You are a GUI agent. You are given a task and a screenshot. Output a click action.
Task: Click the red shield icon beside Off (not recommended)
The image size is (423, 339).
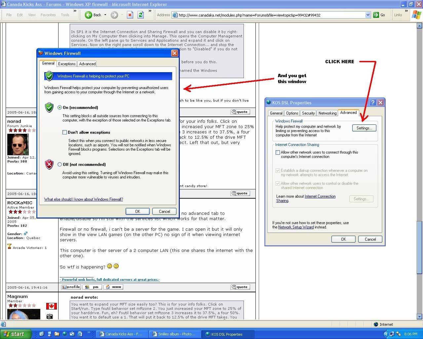[x=49, y=164]
